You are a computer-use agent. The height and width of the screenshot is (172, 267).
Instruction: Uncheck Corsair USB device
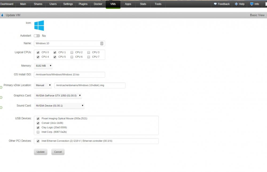[38, 123]
